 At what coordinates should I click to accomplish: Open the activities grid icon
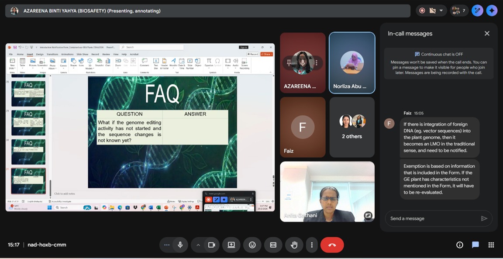(491, 245)
